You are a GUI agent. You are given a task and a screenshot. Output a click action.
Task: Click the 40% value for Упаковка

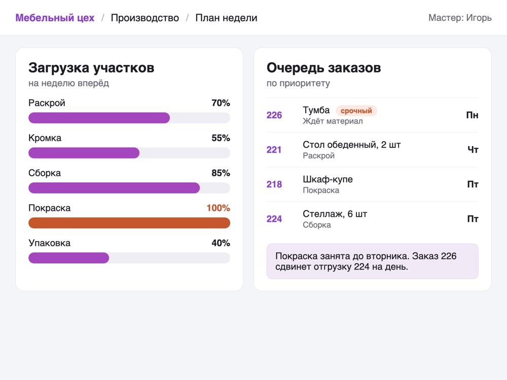221,243
